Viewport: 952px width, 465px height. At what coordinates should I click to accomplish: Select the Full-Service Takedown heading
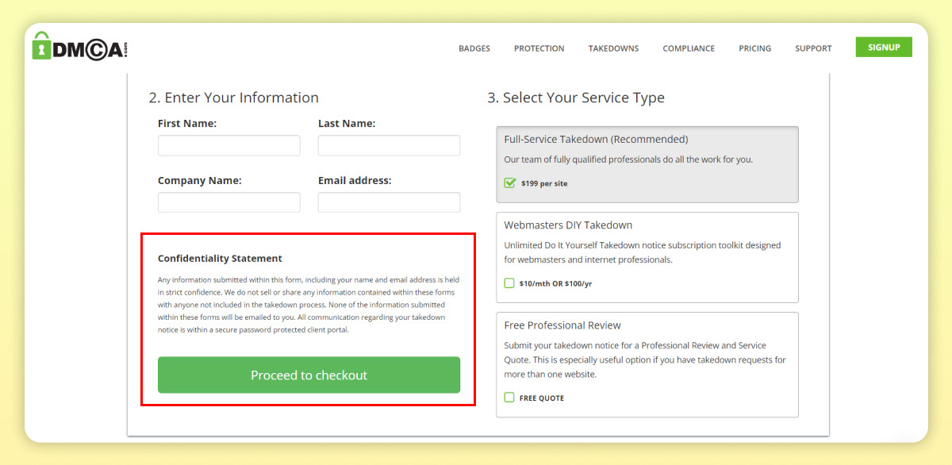pyautogui.click(x=596, y=140)
